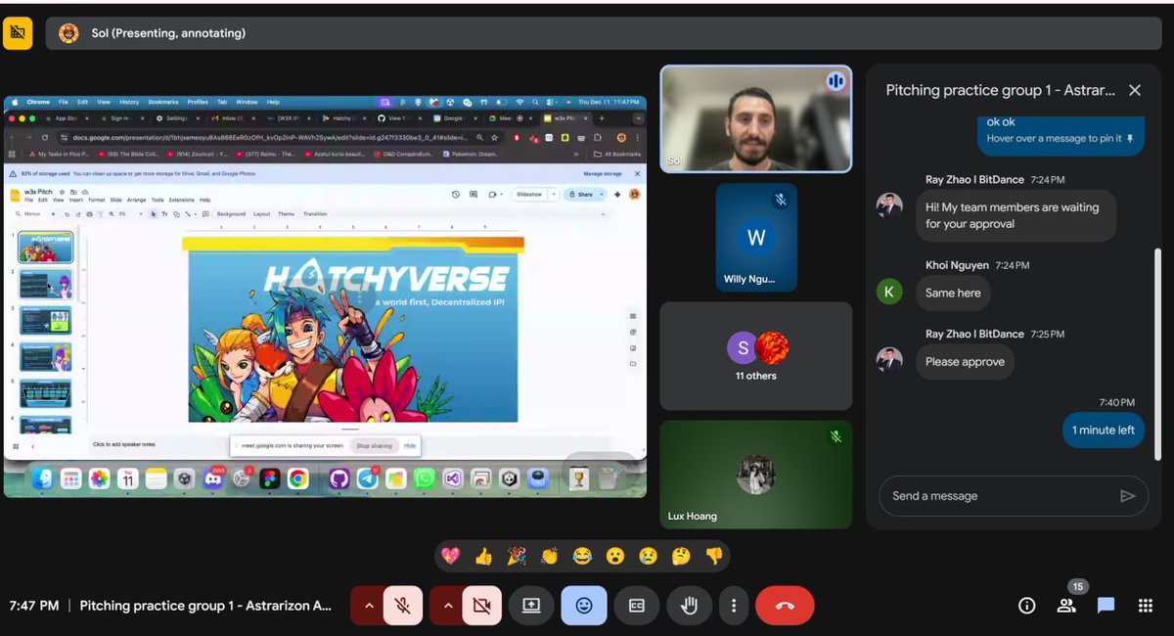Click Transition in shared Slides toolbar
The height and width of the screenshot is (636, 1174).
click(x=315, y=213)
